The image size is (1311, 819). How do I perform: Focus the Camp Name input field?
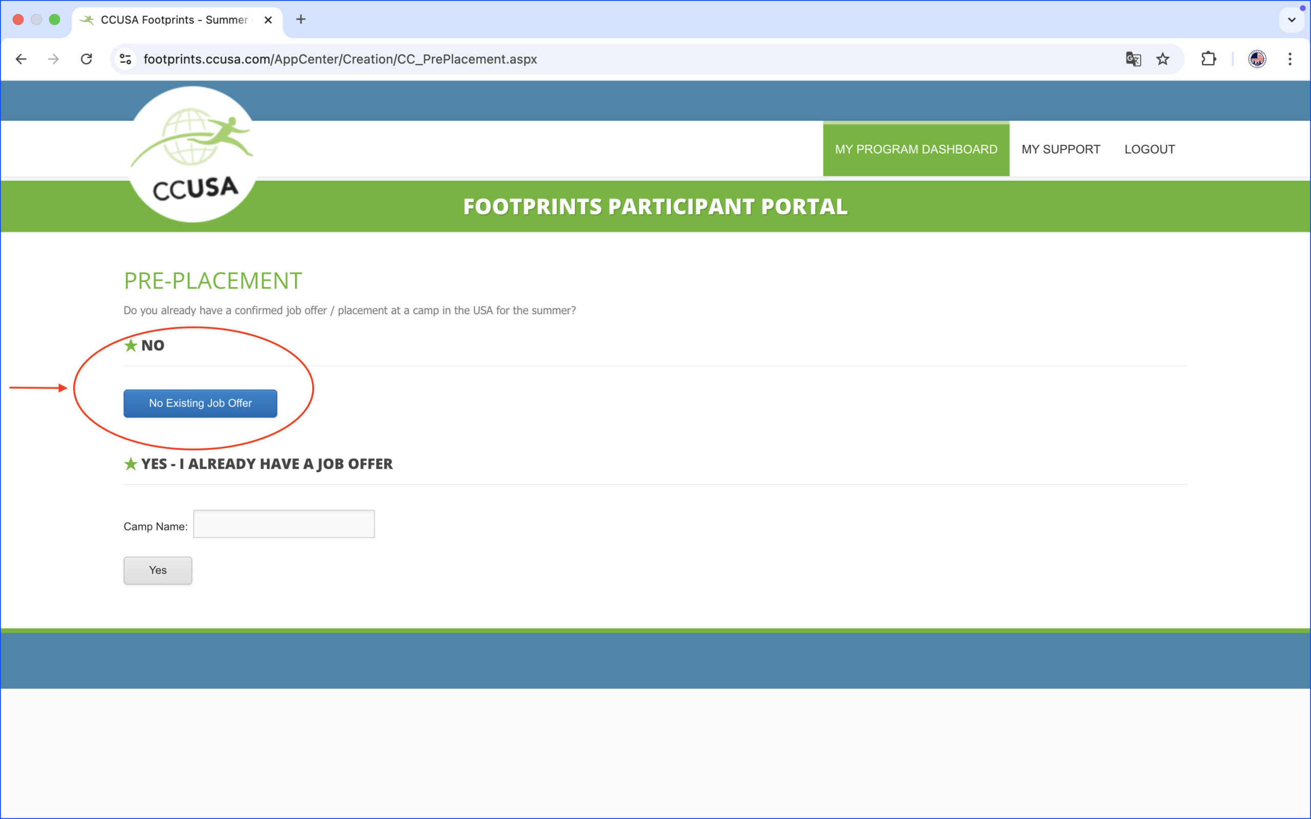tap(284, 524)
